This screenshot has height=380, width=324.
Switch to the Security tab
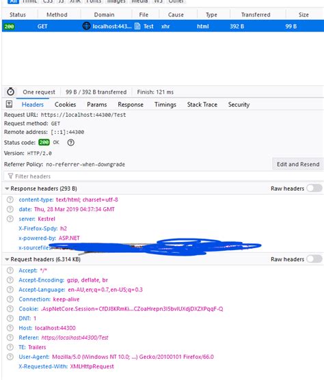tap(239, 105)
